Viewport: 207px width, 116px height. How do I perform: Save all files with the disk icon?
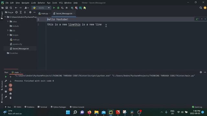tap(6, 8)
